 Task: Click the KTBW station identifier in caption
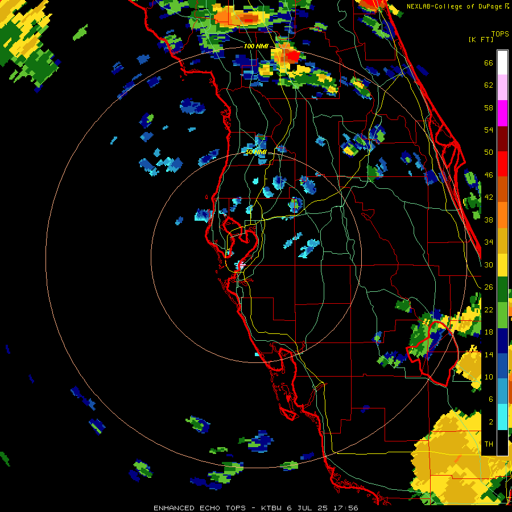[271, 508]
